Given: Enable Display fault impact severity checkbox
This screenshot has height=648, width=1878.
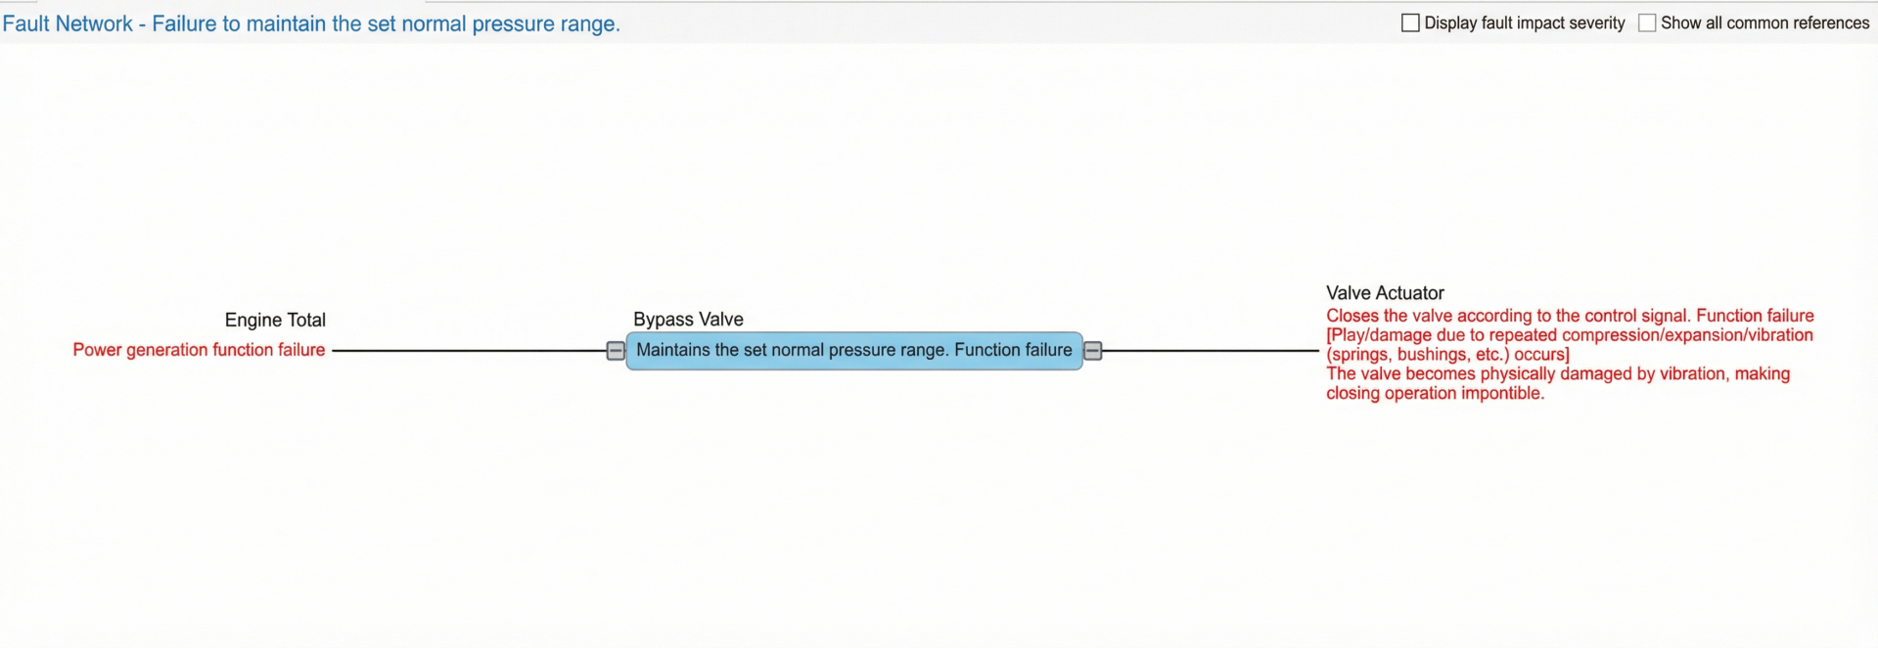Looking at the screenshot, I should click(x=1410, y=22).
